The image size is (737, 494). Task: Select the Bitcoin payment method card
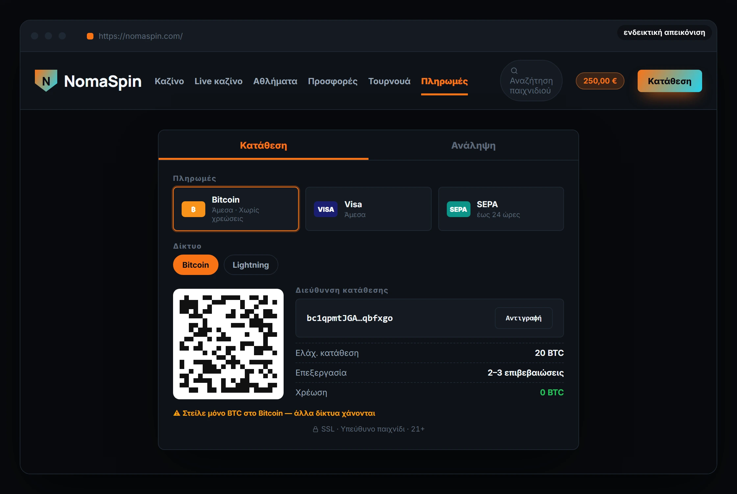[236, 209]
